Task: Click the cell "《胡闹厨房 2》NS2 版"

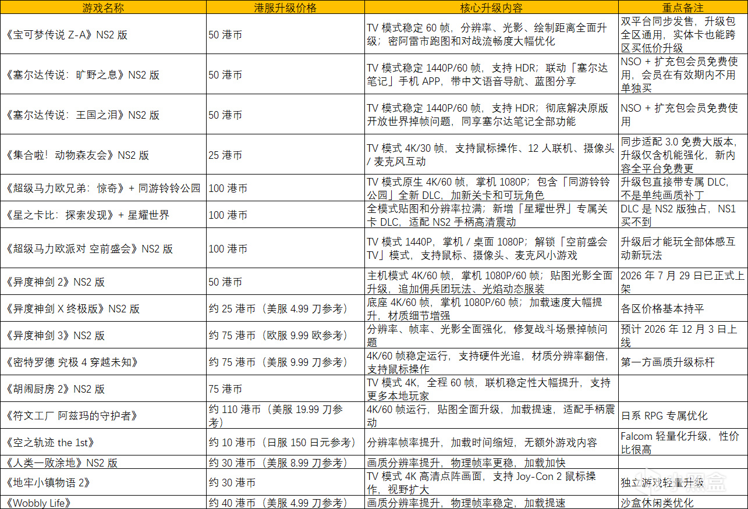Action: 103,389
